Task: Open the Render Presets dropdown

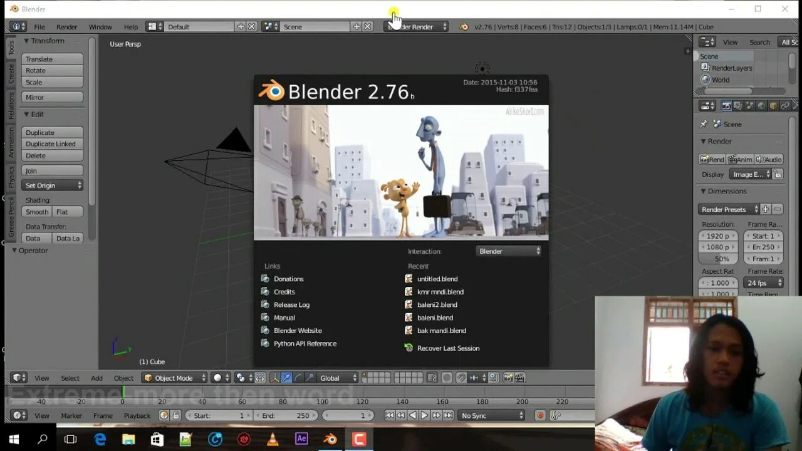Action: (729, 209)
